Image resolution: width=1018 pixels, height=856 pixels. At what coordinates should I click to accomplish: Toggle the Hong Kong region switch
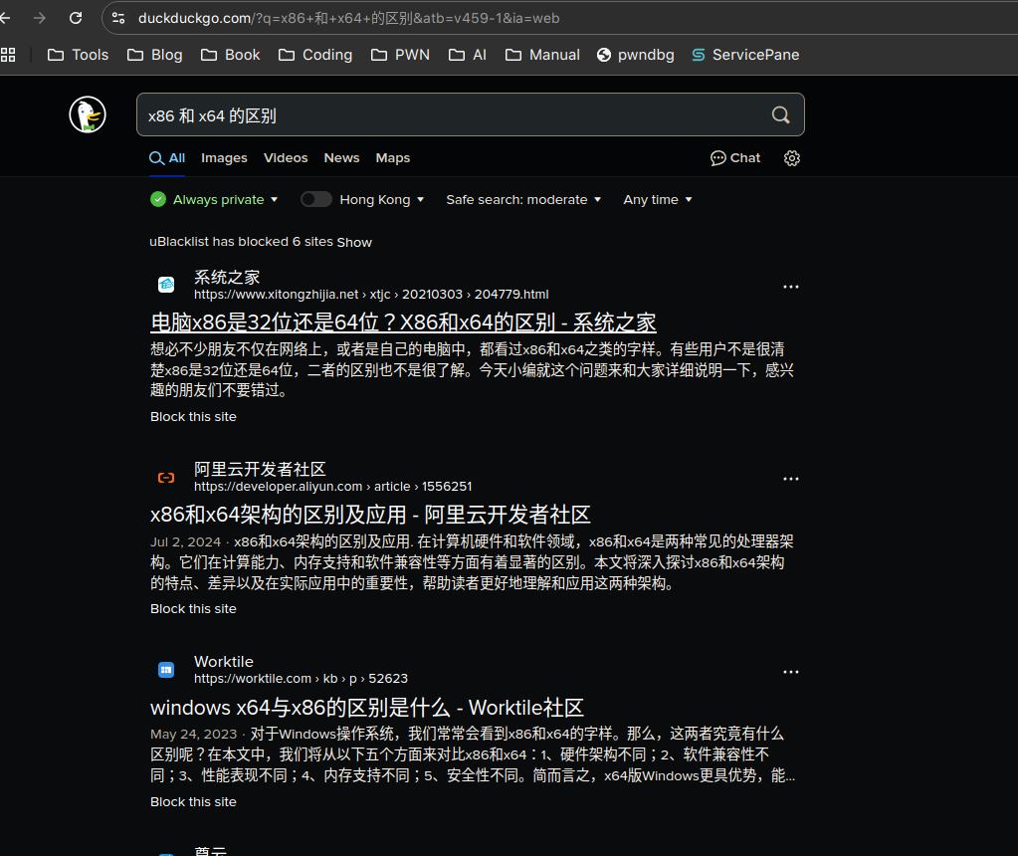[x=316, y=199]
